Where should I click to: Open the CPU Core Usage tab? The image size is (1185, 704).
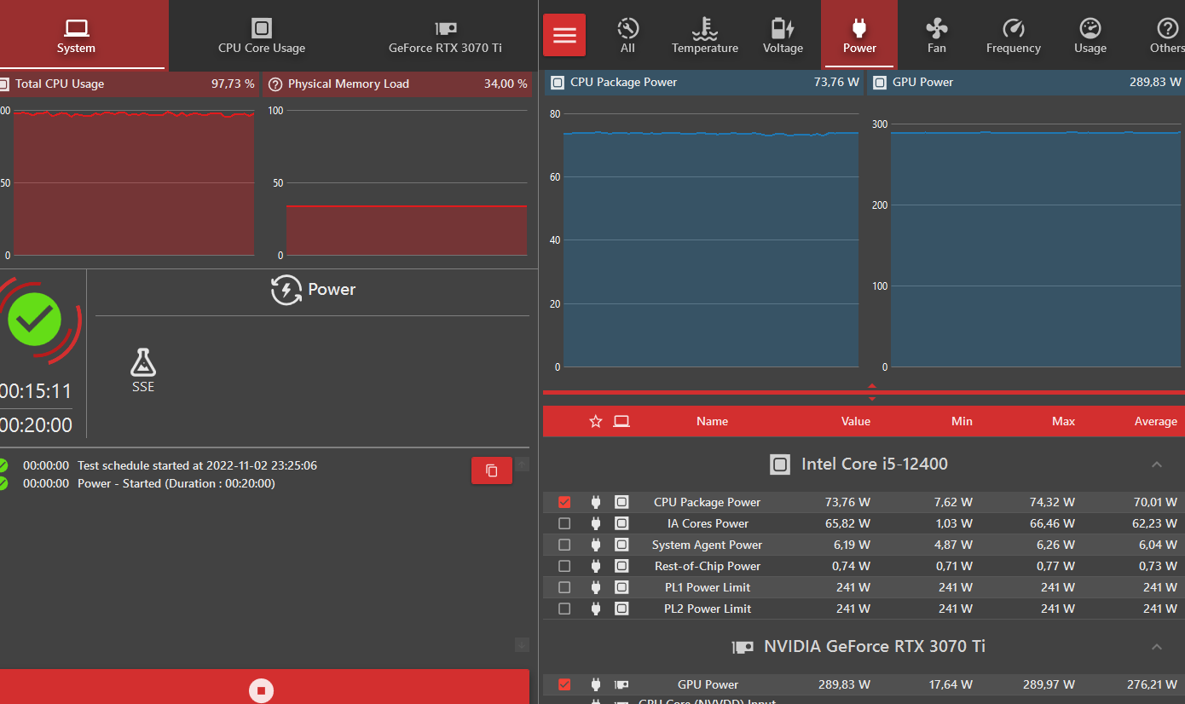click(262, 35)
